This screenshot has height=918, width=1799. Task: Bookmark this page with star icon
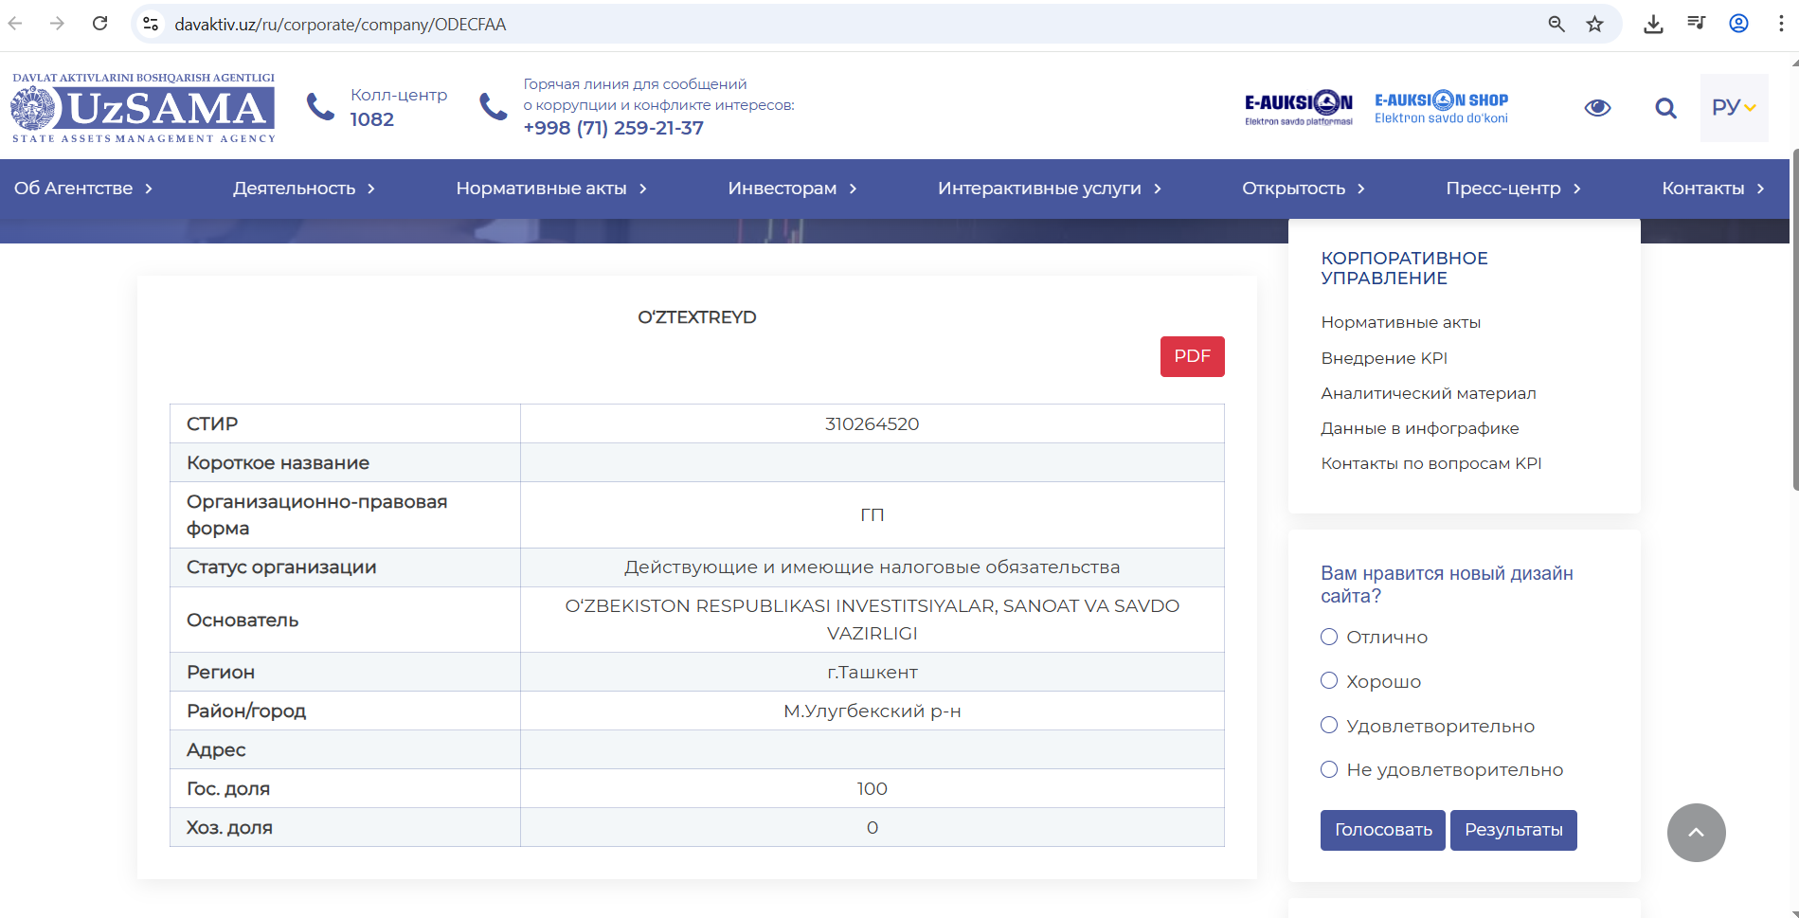tap(1595, 25)
